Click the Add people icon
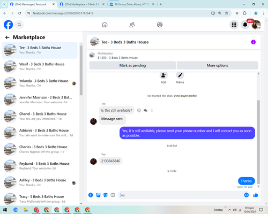This screenshot has width=268, height=214. (163, 75)
